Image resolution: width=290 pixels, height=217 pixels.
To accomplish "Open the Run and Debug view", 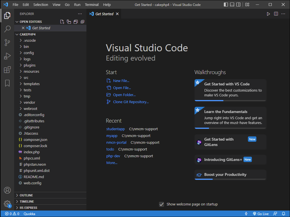I will pos(7,56).
